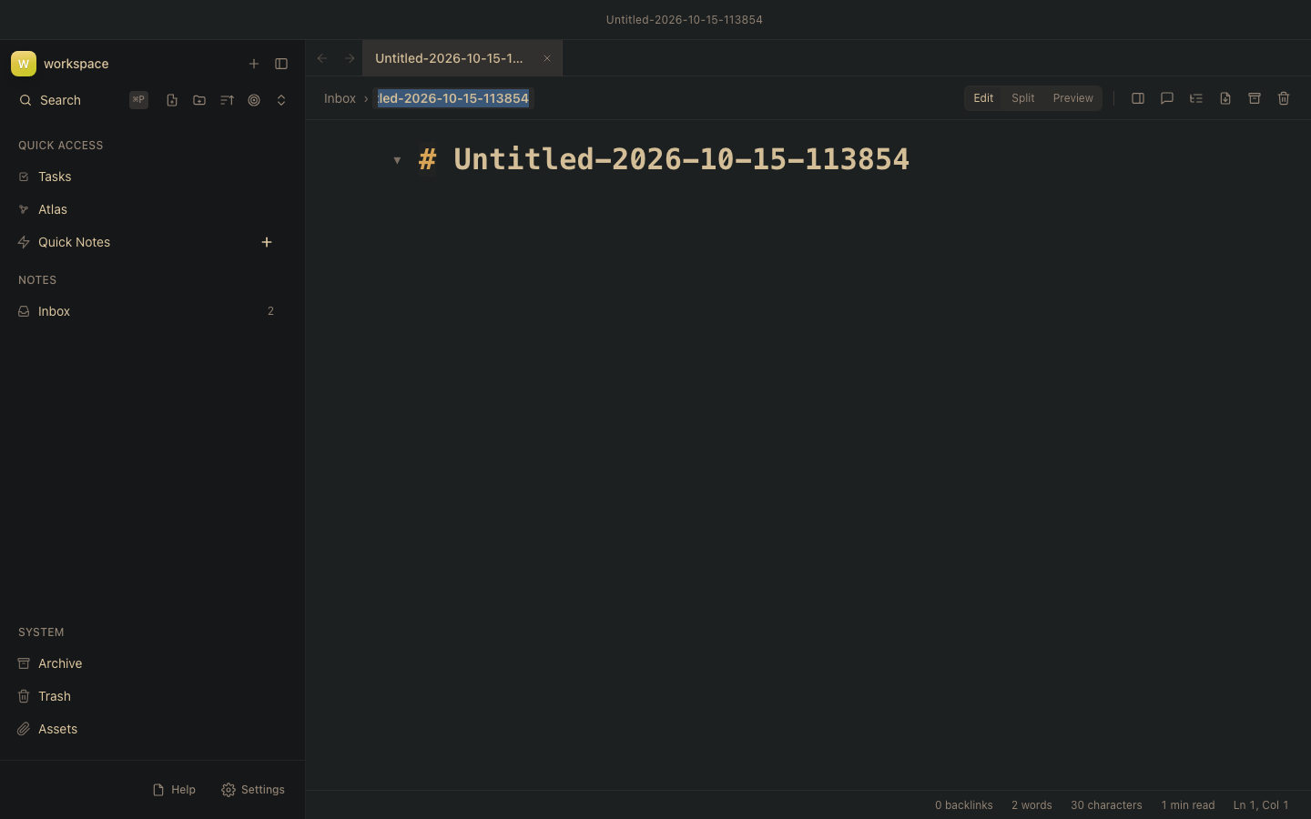Screen dimensions: 1311x819
Task: Click the 30 characters count
Action: [1106, 805]
